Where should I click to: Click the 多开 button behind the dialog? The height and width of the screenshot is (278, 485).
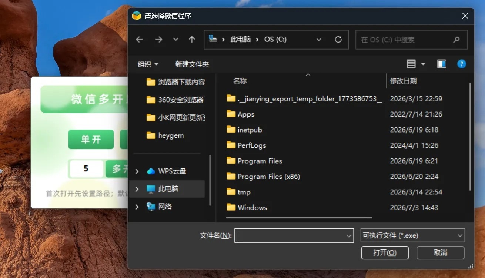(x=117, y=169)
